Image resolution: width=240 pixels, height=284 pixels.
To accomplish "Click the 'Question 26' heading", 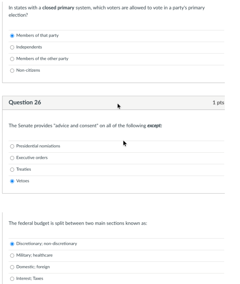I will point(25,102).
